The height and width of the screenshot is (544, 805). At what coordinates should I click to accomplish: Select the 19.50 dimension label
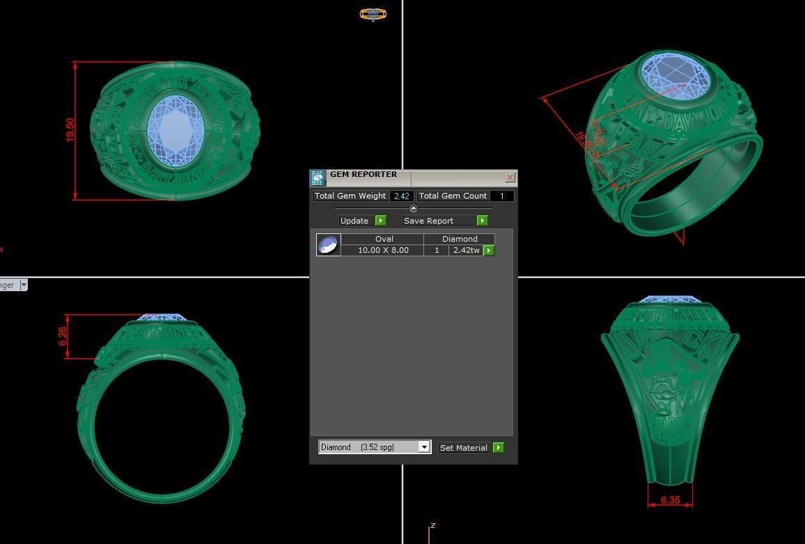[x=70, y=130]
